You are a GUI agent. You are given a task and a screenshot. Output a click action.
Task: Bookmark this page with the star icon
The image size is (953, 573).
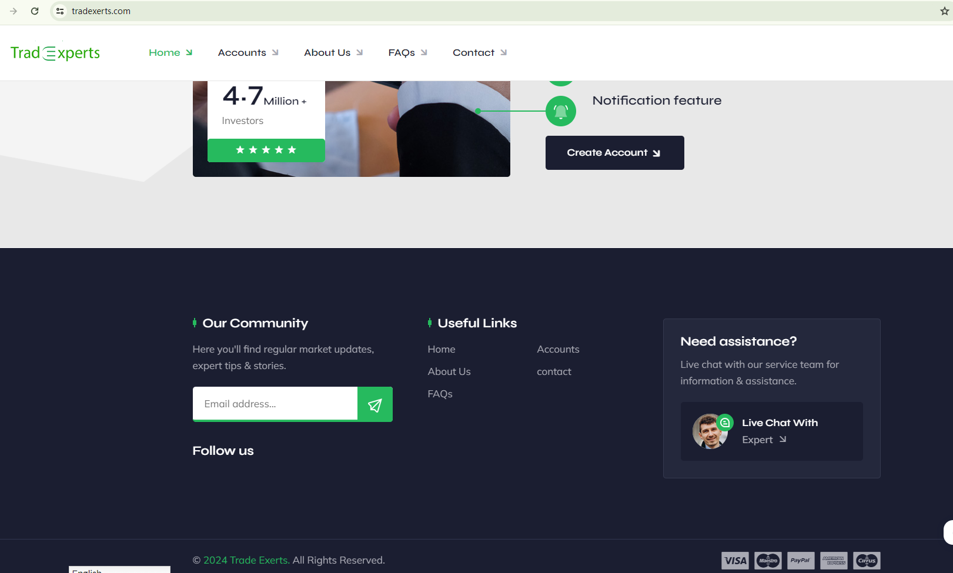tap(944, 11)
